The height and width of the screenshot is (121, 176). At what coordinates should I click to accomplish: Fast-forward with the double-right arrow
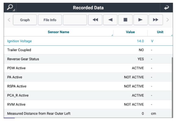tap(156, 20)
